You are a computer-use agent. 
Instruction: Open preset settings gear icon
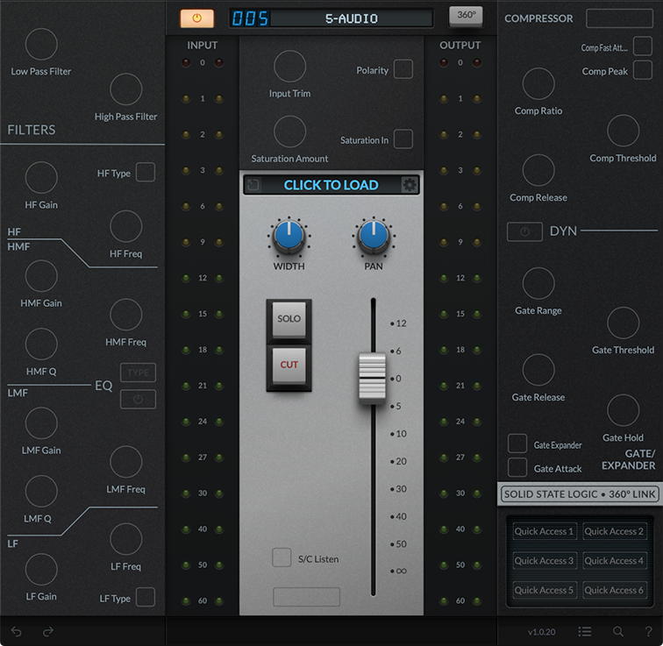(x=409, y=185)
